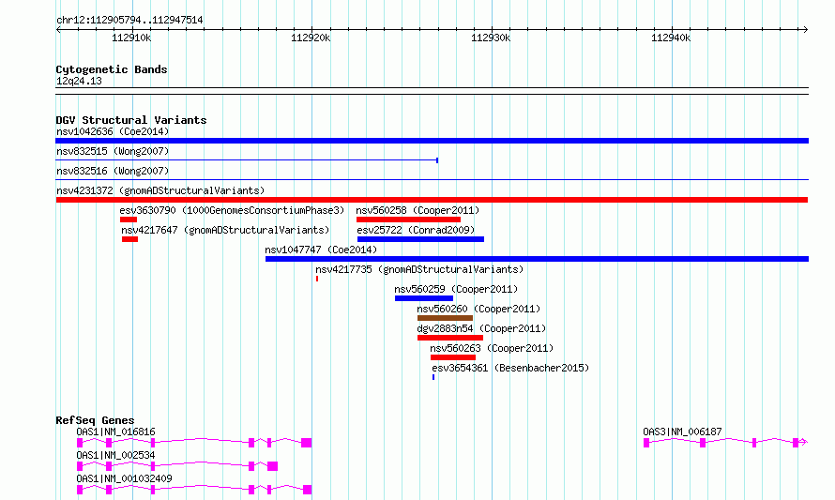
Task: Click the OAS3 gene's right arrow end
Action: coord(804,442)
